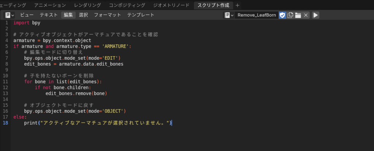Open the ビュー menu

click(27, 15)
